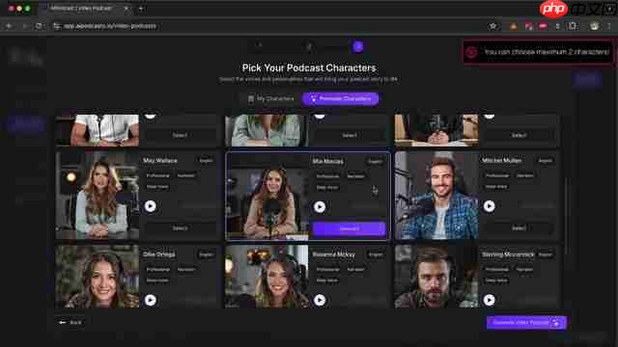Image resolution: width=618 pixels, height=347 pixels.
Task: Bookmark the page with the star icon
Action: [x=492, y=26]
